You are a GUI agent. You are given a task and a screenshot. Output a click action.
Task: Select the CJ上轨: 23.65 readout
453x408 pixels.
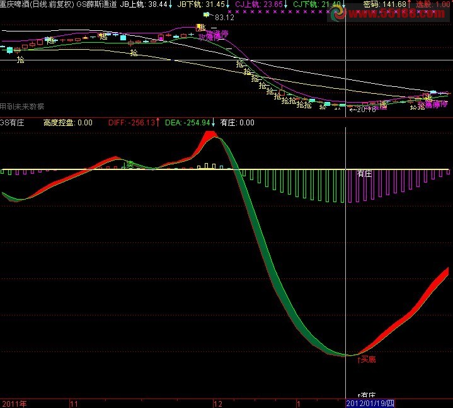click(x=259, y=4)
